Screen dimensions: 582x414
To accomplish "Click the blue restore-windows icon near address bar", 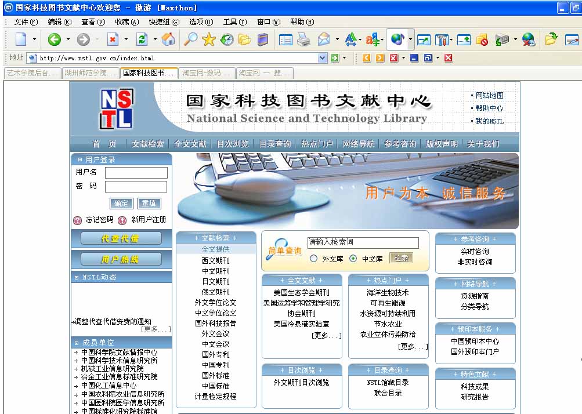I will pos(428,58).
